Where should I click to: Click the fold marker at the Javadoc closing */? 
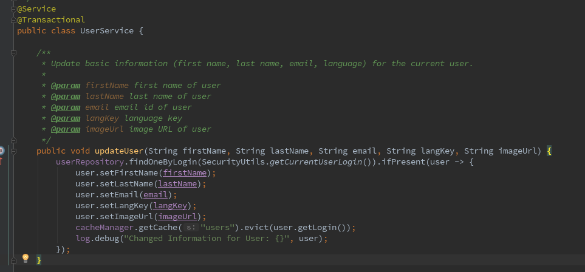click(14, 140)
